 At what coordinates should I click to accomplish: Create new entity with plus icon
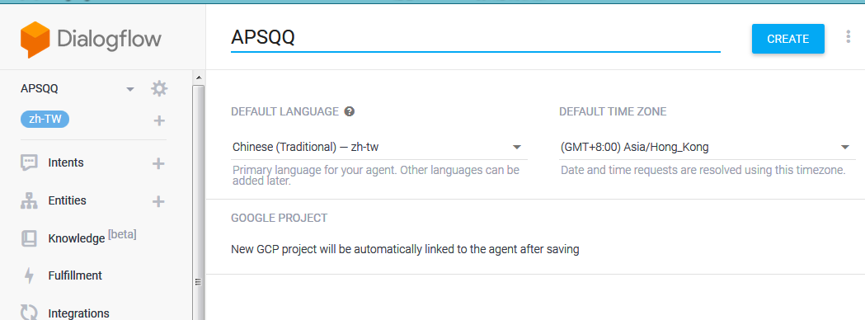(x=158, y=201)
